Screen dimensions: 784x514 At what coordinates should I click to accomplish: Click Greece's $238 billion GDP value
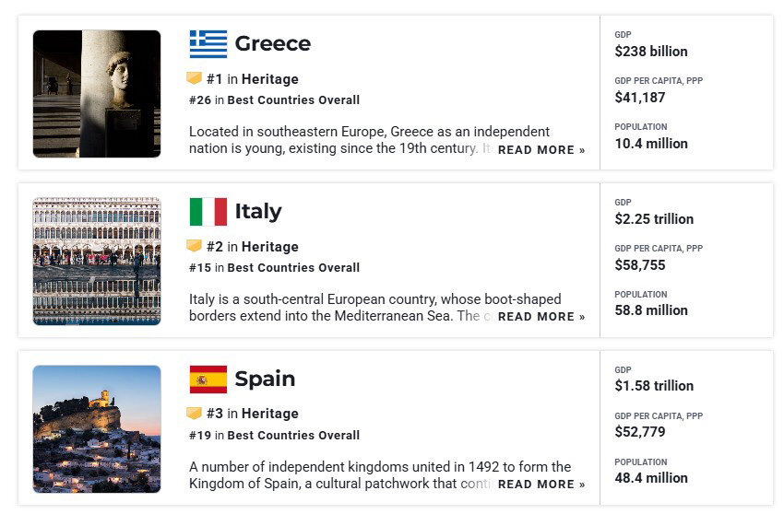pyautogui.click(x=651, y=52)
